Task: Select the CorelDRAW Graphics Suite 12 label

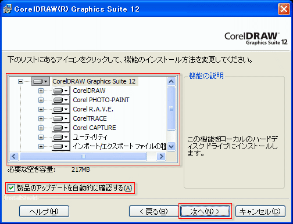Action: coord(94,81)
